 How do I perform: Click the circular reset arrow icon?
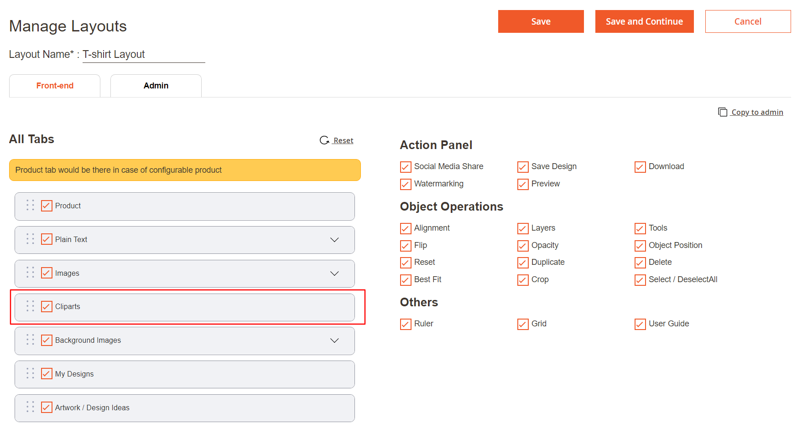(x=324, y=140)
